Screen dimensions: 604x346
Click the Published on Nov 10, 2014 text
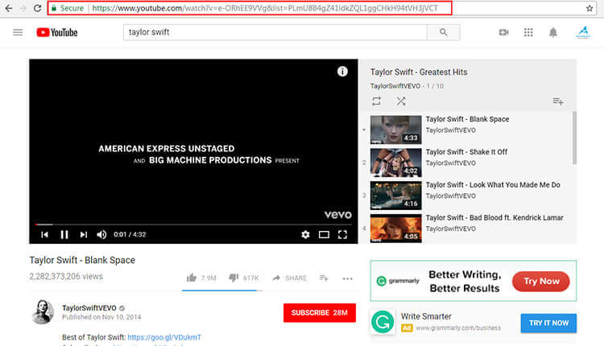pos(101,317)
